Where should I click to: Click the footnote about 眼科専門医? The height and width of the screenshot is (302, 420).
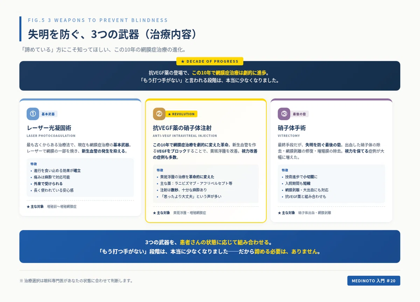pos(76,281)
